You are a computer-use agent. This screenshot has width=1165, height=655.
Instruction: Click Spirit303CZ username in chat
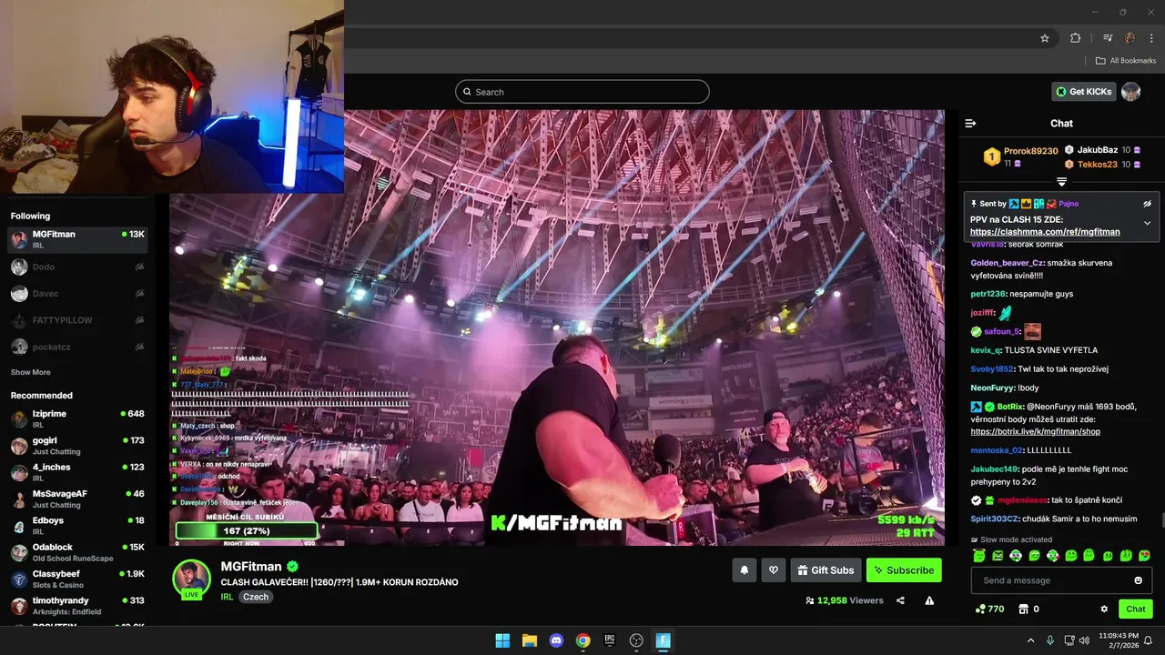pyautogui.click(x=995, y=519)
